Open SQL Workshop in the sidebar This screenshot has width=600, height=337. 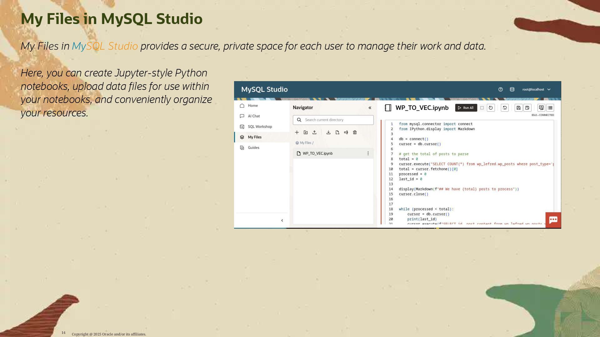click(x=259, y=127)
